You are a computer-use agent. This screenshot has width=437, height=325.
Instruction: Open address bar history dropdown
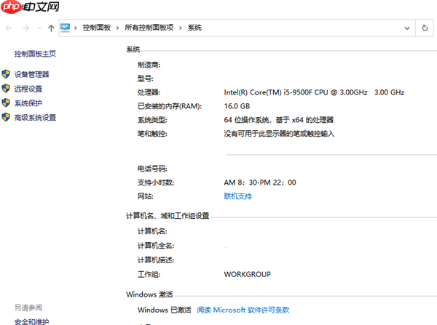tap(407, 28)
